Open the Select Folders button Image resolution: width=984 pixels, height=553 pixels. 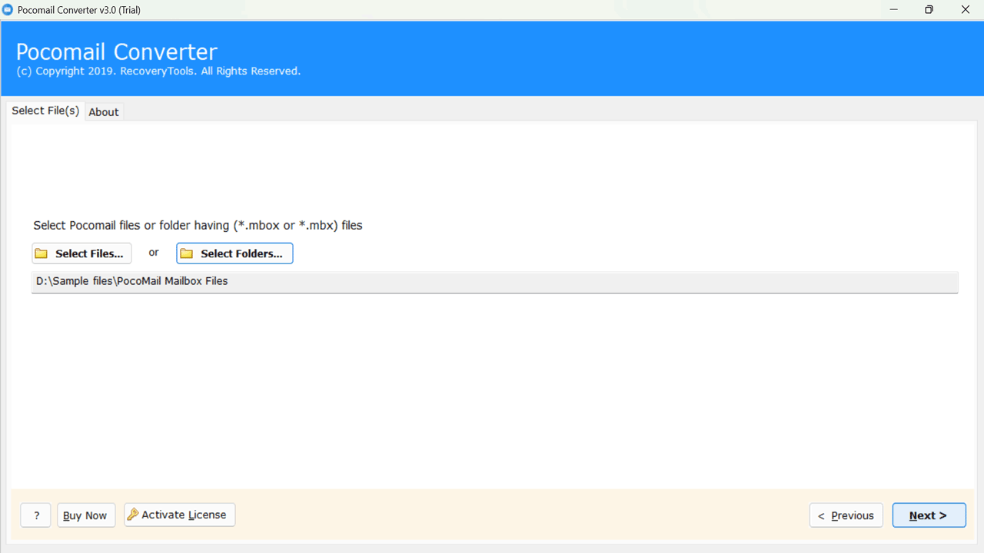click(234, 253)
